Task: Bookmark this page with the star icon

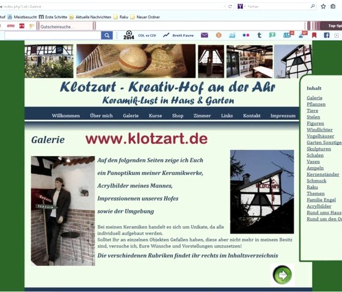Action: tap(323, 7)
